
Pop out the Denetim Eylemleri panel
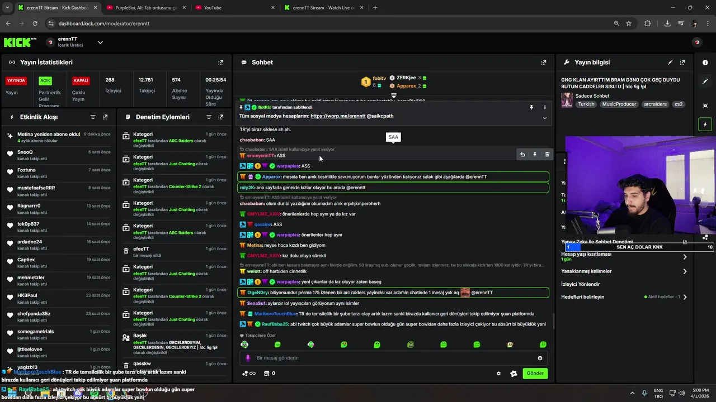[x=221, y=117]
